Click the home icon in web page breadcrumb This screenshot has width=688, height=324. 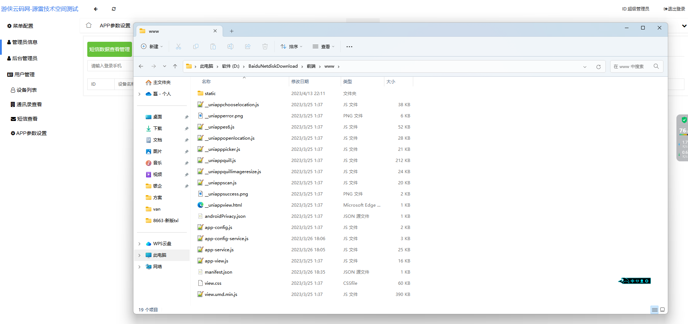pyautogui.click(x=89, y=25)
